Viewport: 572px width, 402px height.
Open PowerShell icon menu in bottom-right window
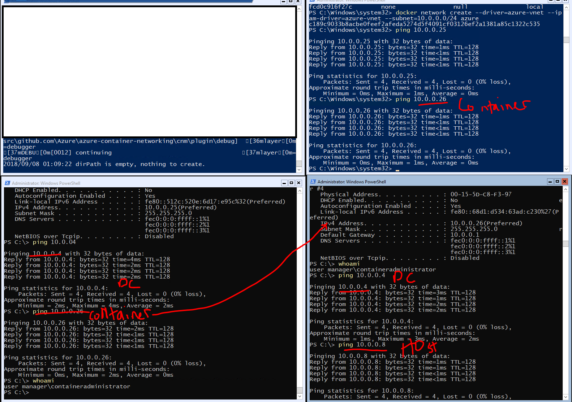[313, 182]
